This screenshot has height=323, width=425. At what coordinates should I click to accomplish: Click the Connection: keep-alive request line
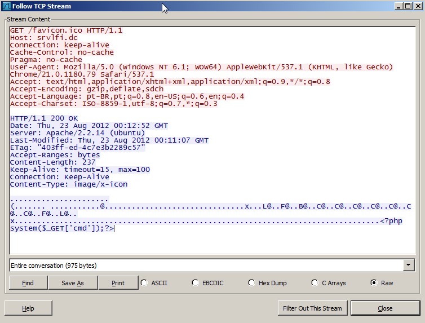60,45
